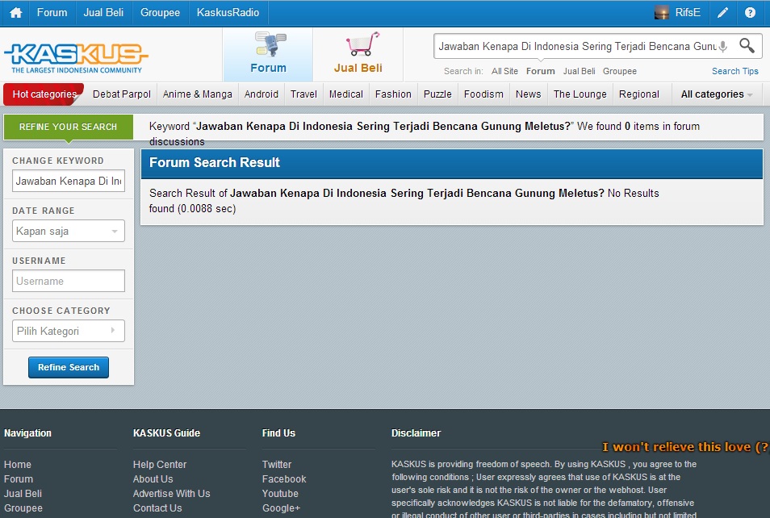Open Forum in the top navigation bar
This screenshot has height=518, width=770.
click(52, 12)
